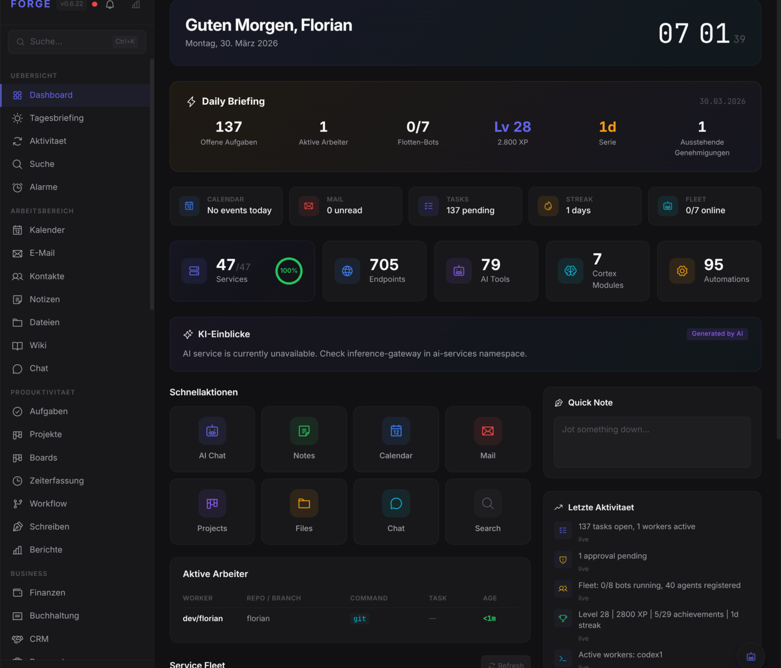Image resolution: width=781 pixels, height=668 pixels.
Task: Click the floating calendar button bottom right
Action: 751,657
